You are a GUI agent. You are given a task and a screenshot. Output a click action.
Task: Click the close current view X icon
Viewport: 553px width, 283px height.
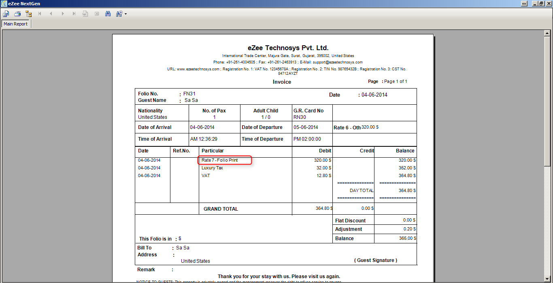pos(96,14)
